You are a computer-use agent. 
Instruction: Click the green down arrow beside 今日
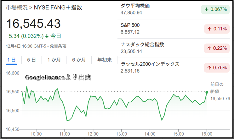pos(47,36)
